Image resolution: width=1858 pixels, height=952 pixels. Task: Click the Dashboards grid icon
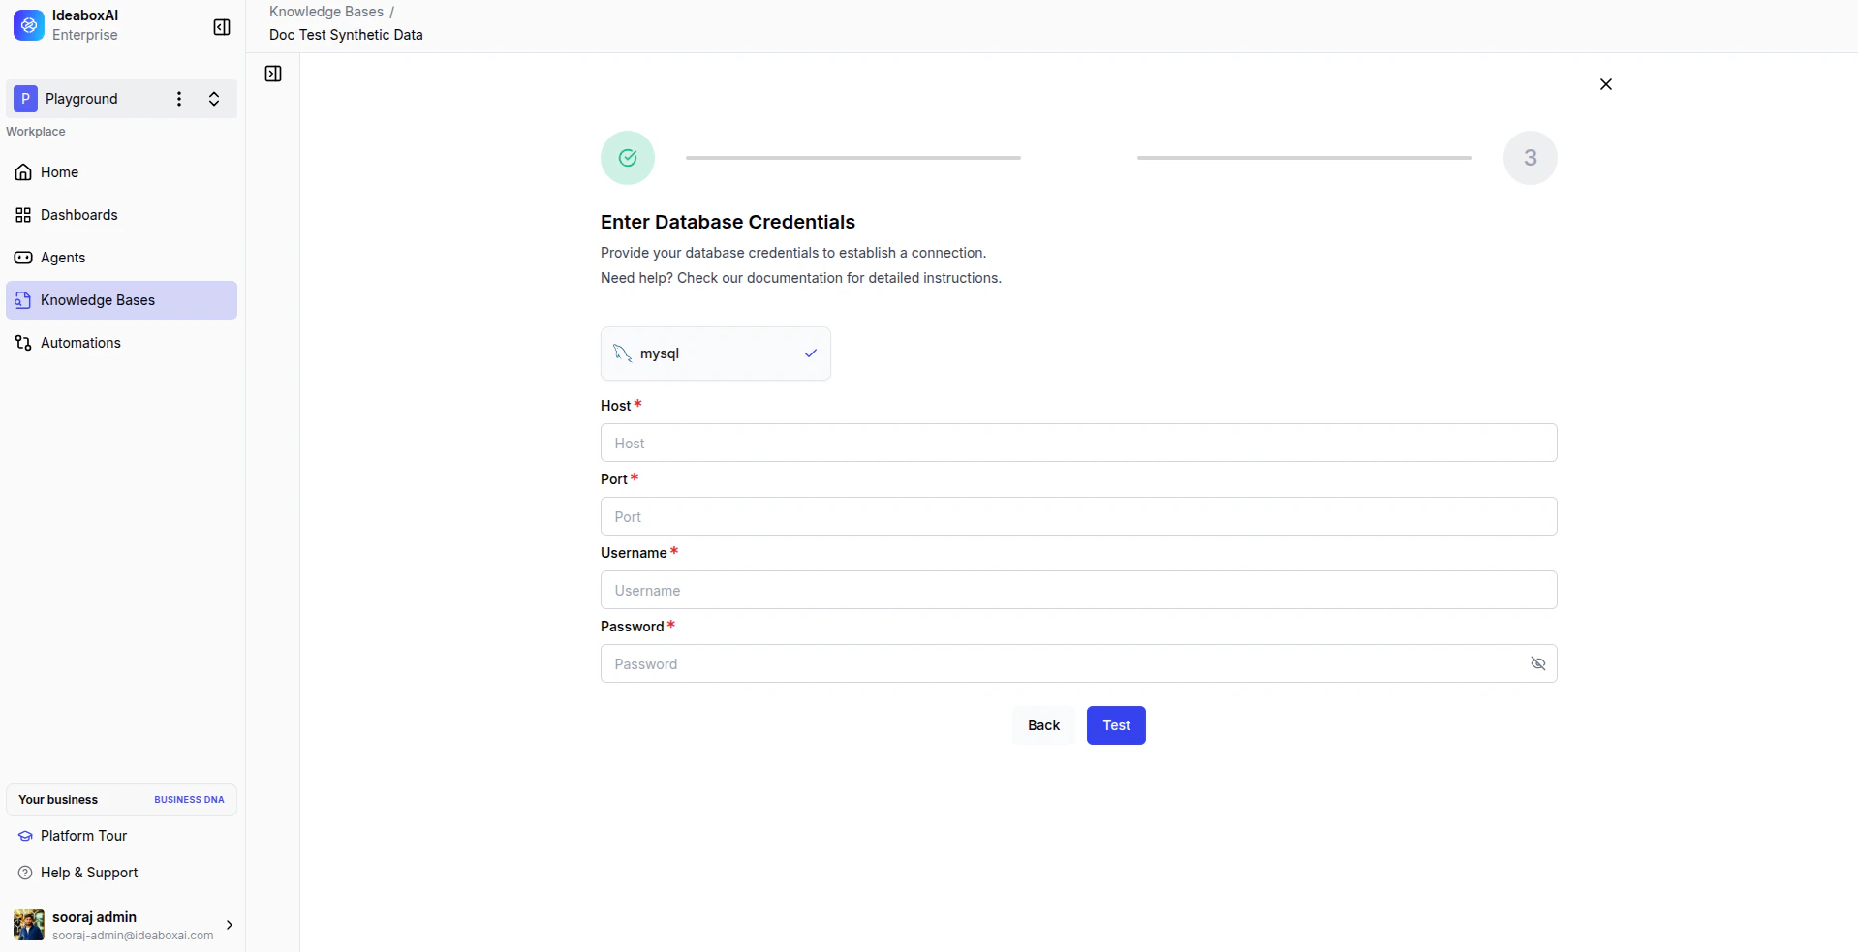coord(23,215)
